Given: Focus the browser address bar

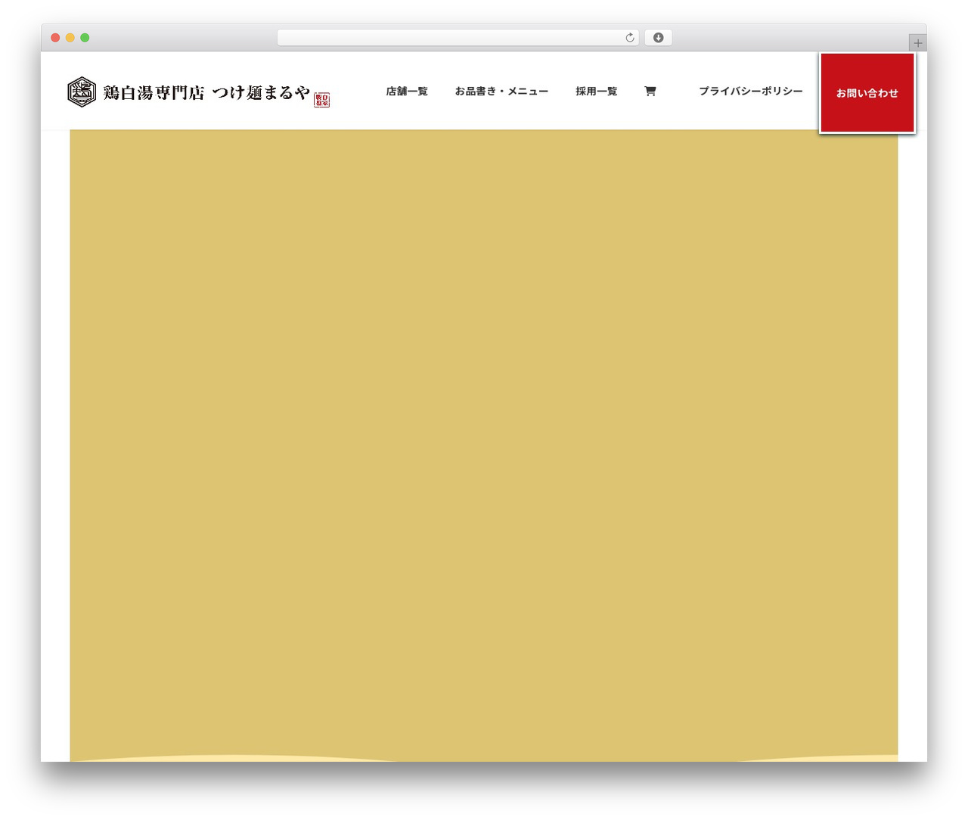Looking at the screenshot, I should [x=458, y=38].
